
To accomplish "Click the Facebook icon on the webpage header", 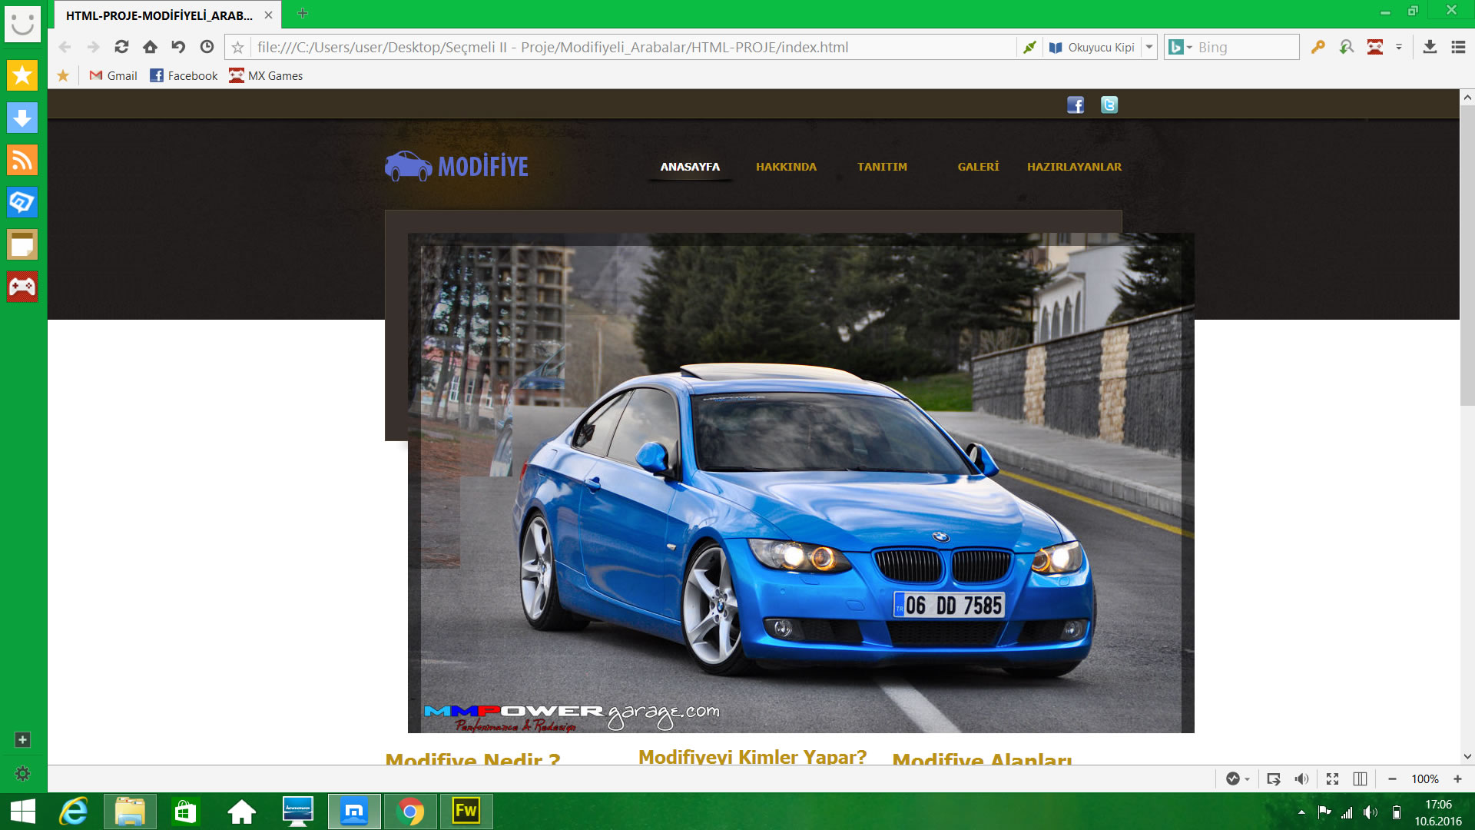I will pos(1076,105).
